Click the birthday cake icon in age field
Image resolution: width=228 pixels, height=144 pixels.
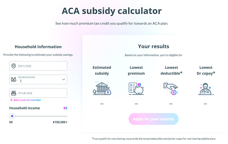tap(14, 93)
